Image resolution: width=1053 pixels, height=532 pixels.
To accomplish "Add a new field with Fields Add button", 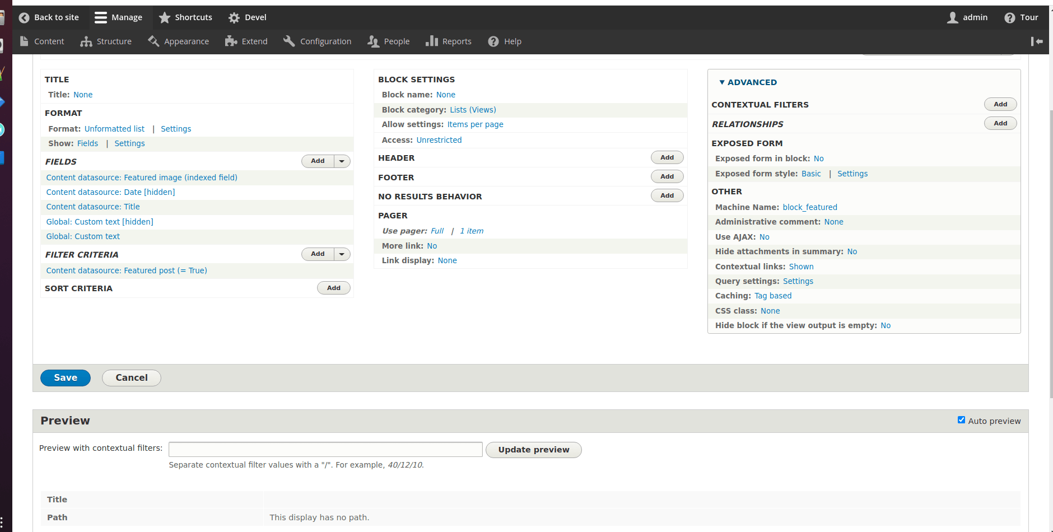I will [x=318, y=161].
